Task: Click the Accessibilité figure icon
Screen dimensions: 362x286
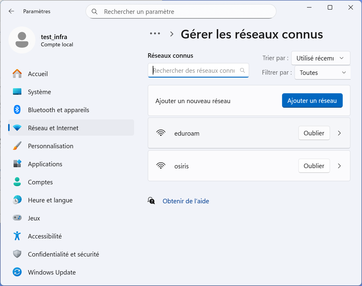Action: click(x=17, y=236)
